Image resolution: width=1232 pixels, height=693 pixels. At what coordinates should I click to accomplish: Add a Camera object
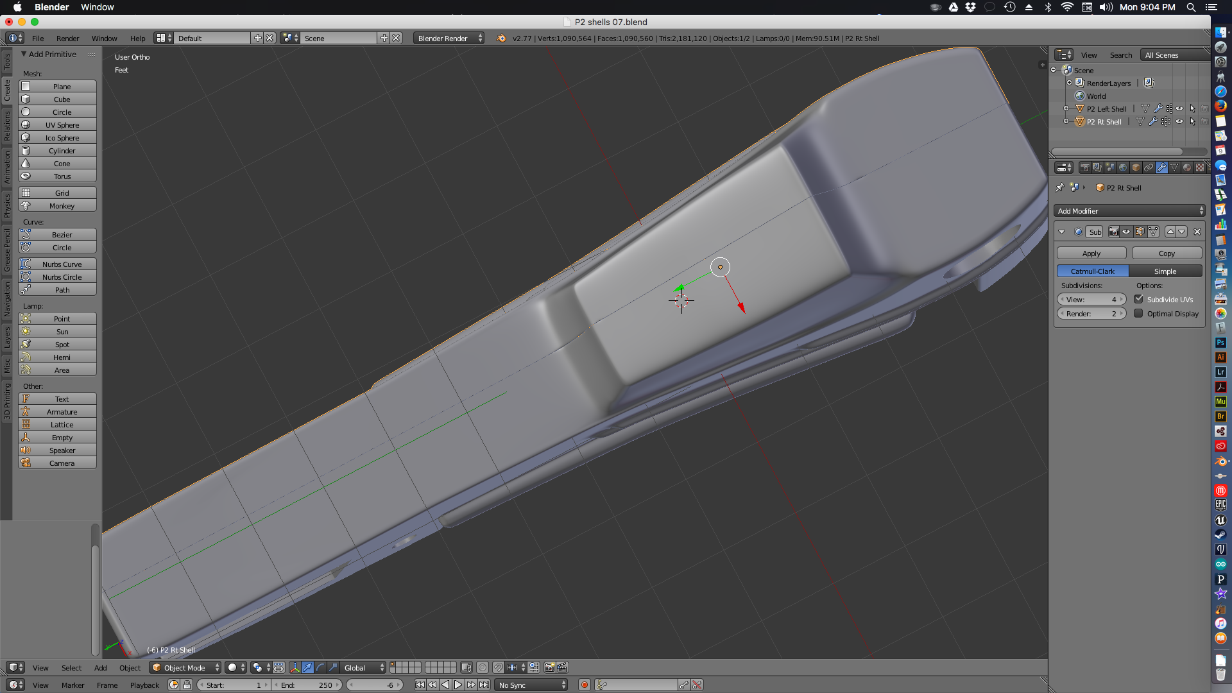click(57, 463)
